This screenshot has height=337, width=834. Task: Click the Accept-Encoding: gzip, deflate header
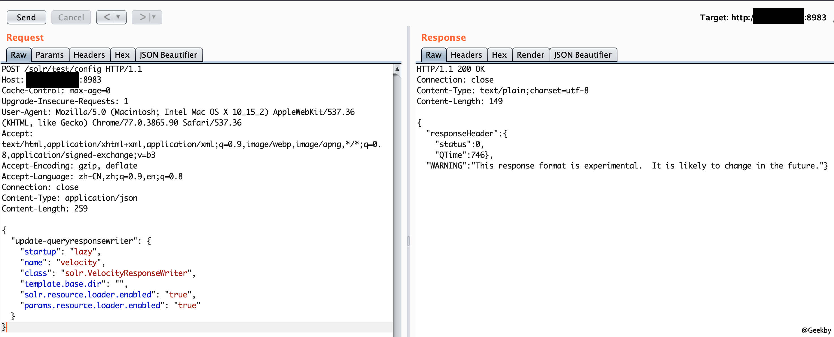pos(70,166)
